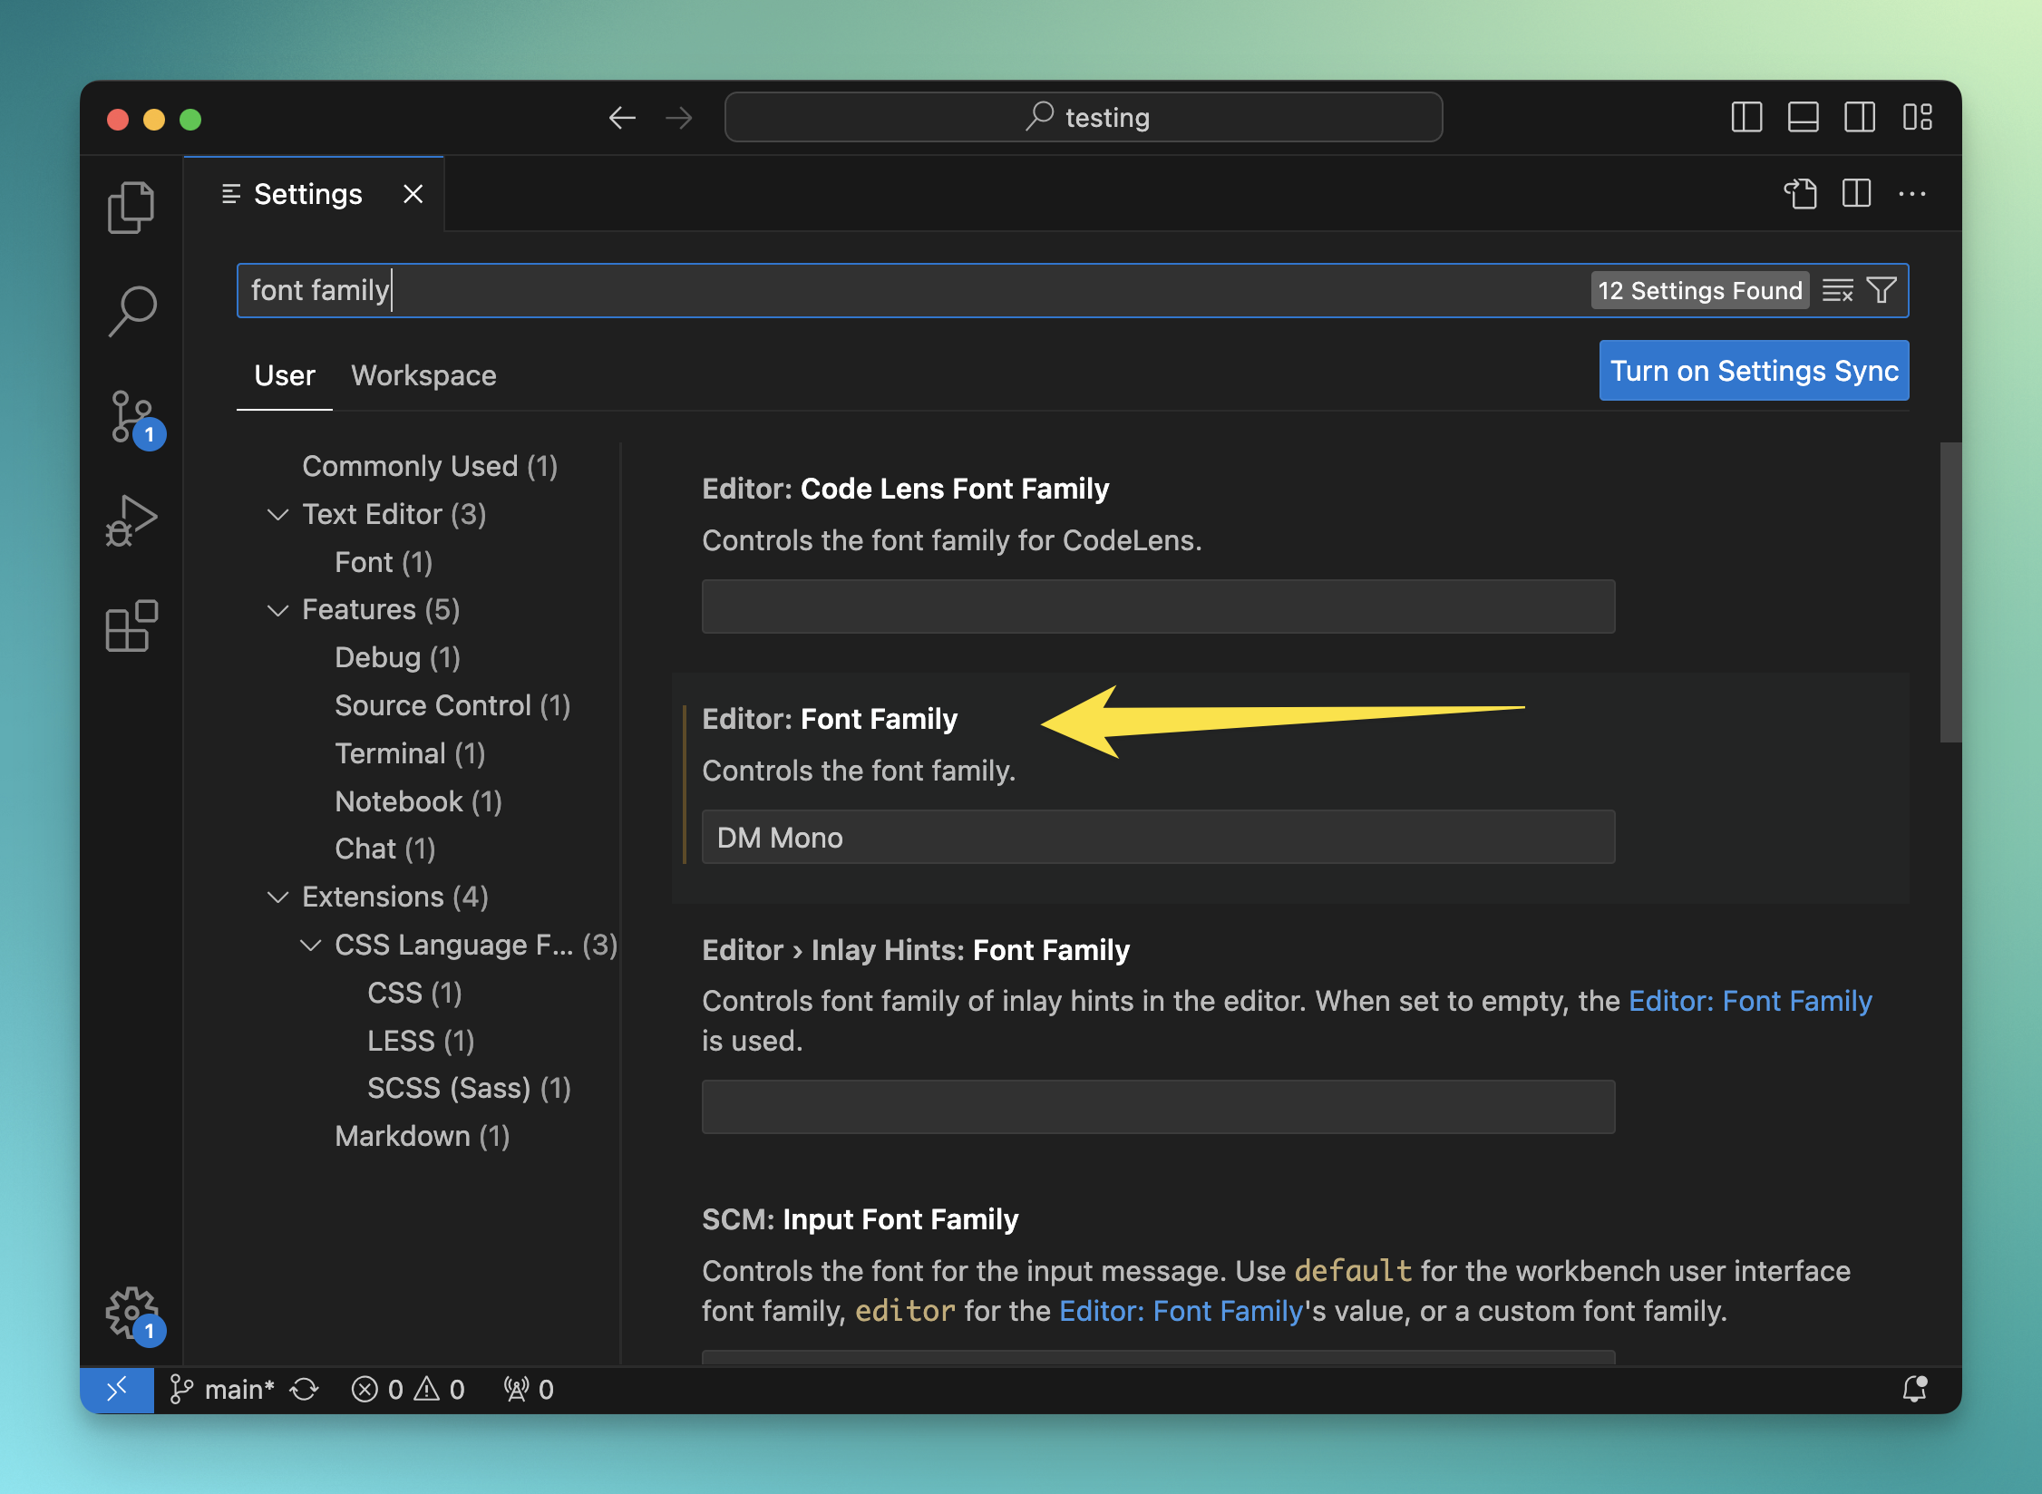Open the Extensions view icon
Screen dimensions: 2042x1494
pyautogui.click(x=131, y=626)
